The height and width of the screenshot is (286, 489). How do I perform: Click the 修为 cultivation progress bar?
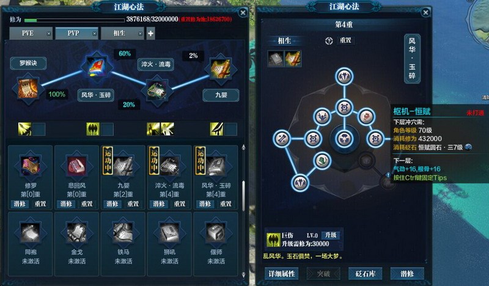point(75,20)
